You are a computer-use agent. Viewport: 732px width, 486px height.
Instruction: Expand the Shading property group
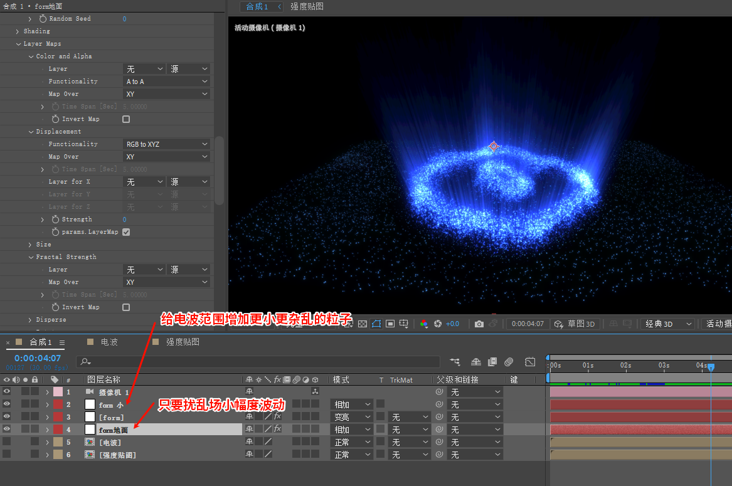click(18, 31)
